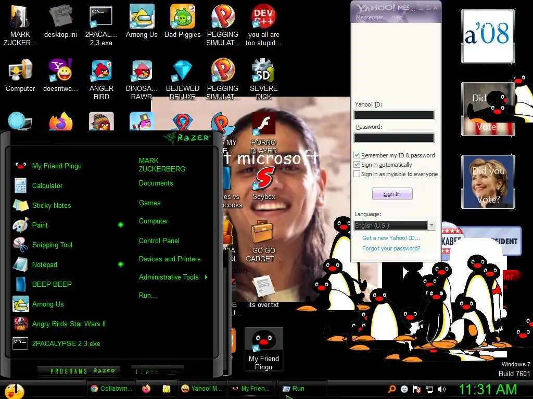Click 'Get a new Yahoo! ID...' link
This screenshot has height=399, width=533.
[x=391, y=238]
